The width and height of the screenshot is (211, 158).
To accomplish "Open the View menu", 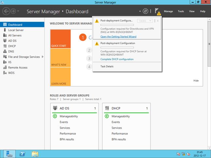I will 192,11.
